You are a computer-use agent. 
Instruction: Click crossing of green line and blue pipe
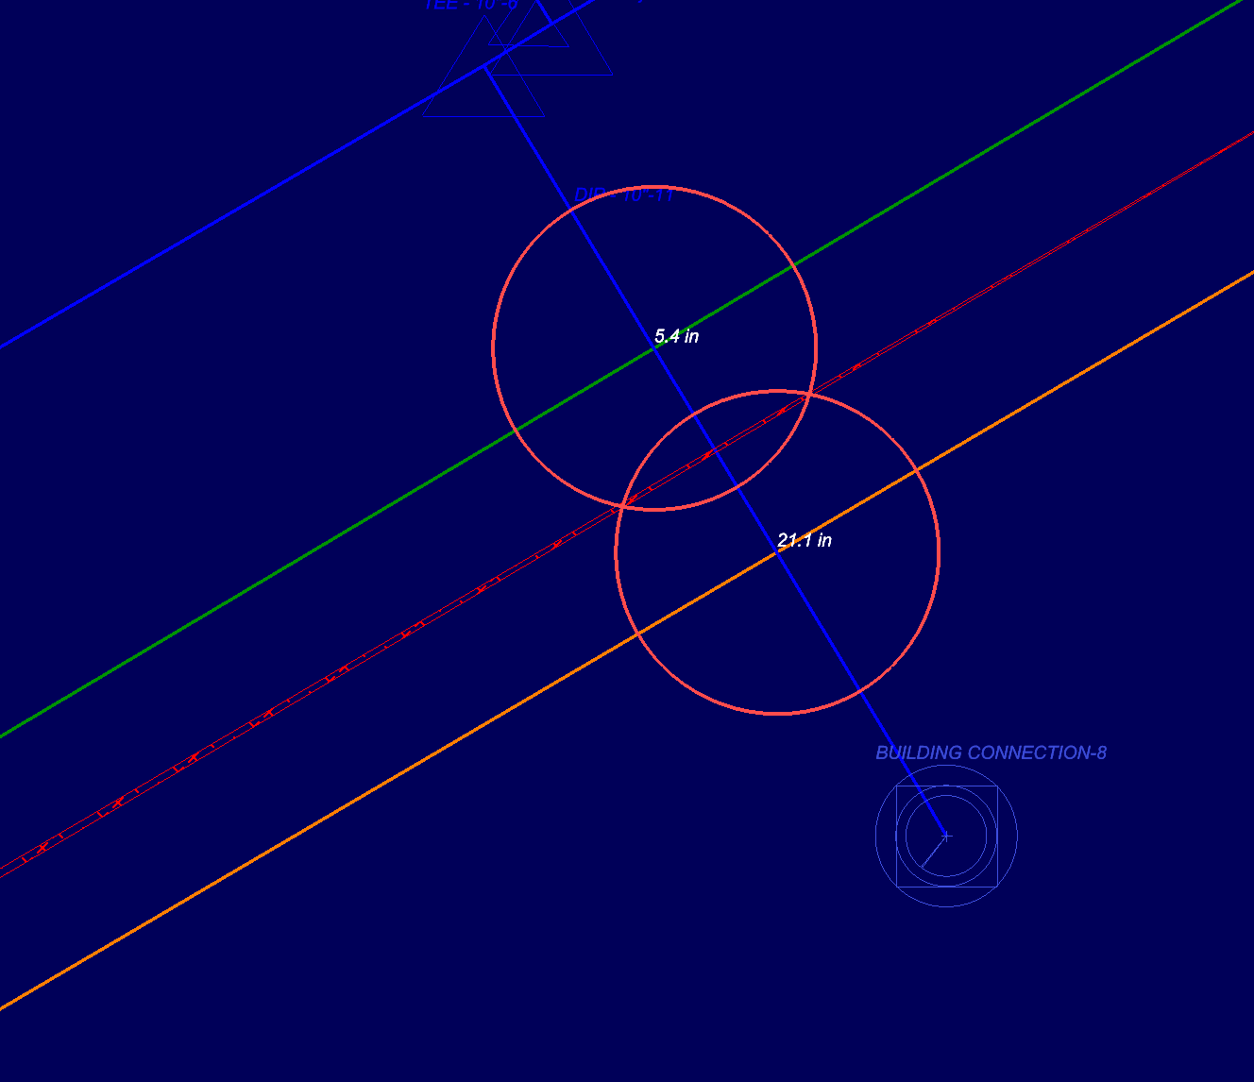click(x=654, y=348)
